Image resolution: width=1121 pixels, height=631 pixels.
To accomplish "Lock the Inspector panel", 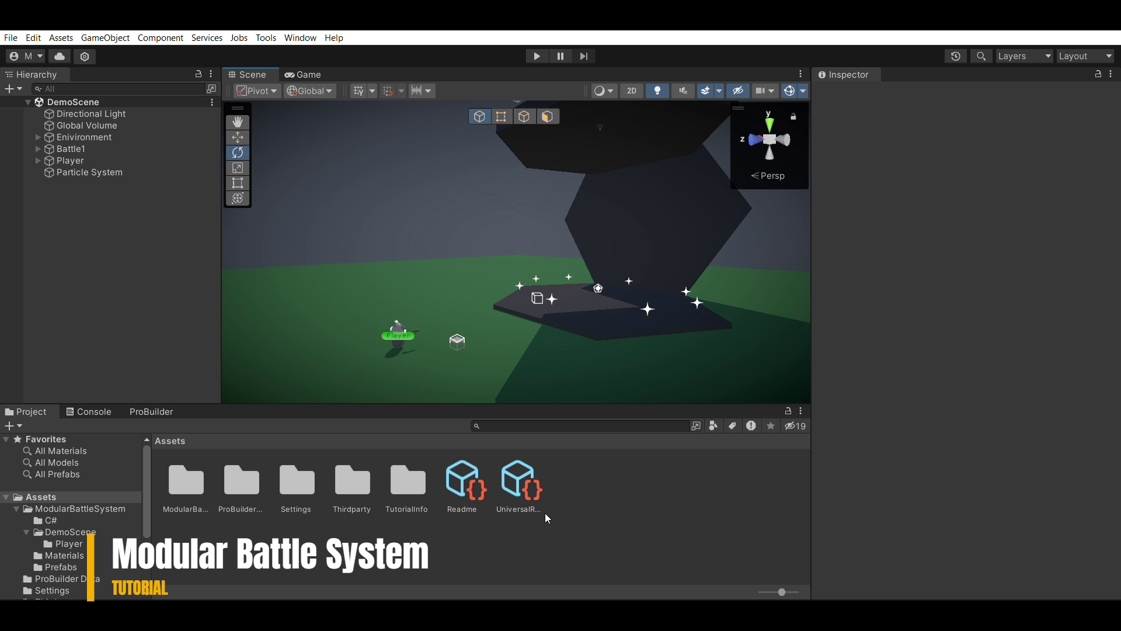I will (1098, 74).
